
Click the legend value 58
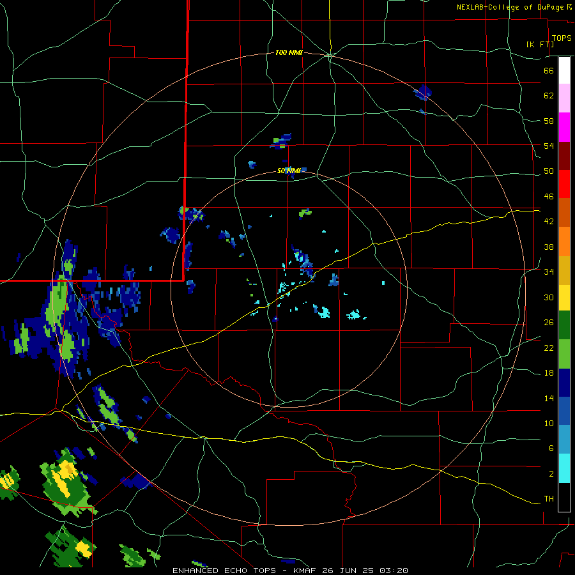coord(549,121)
